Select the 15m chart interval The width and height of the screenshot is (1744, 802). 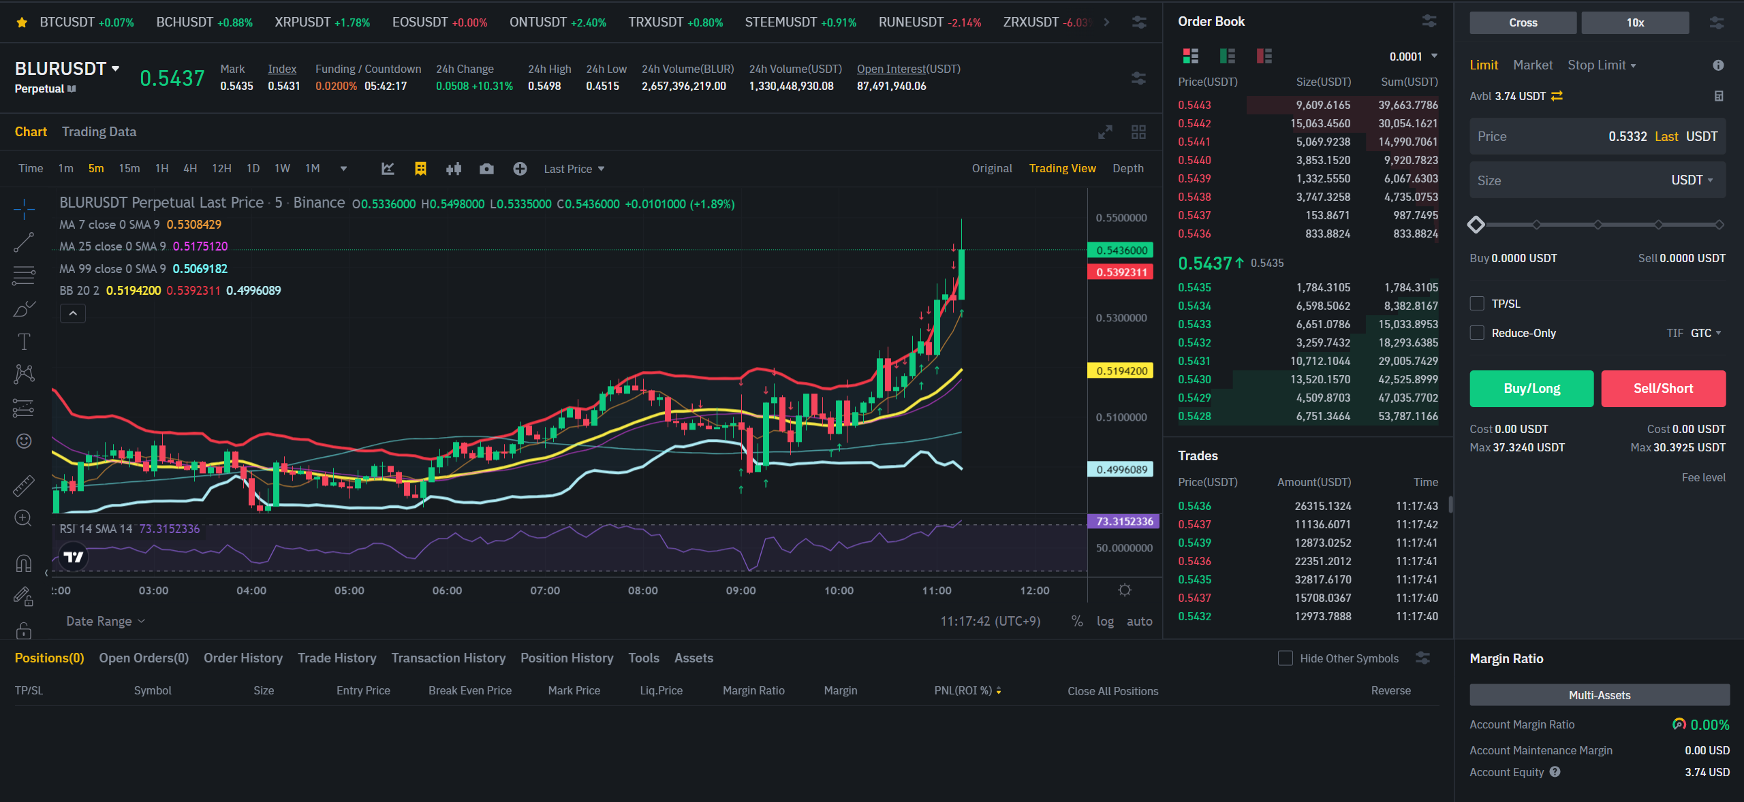[129, 168]
